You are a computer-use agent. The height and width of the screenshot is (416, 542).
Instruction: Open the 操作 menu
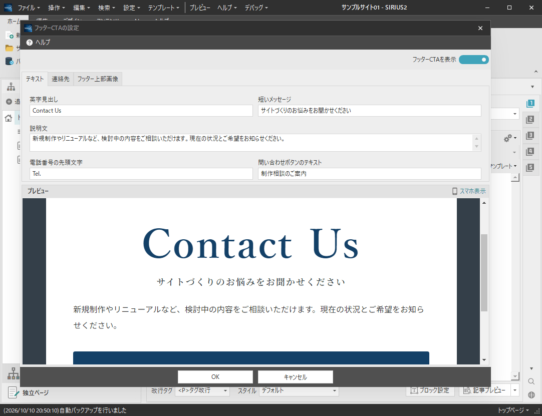[57, 8]
